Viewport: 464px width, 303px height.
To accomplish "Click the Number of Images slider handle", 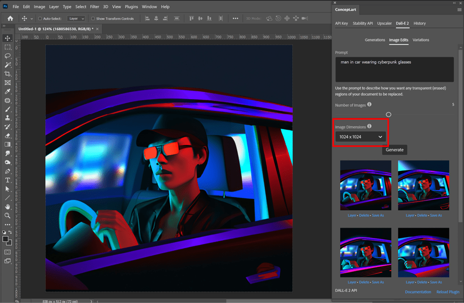I will [x=388, y=115].
